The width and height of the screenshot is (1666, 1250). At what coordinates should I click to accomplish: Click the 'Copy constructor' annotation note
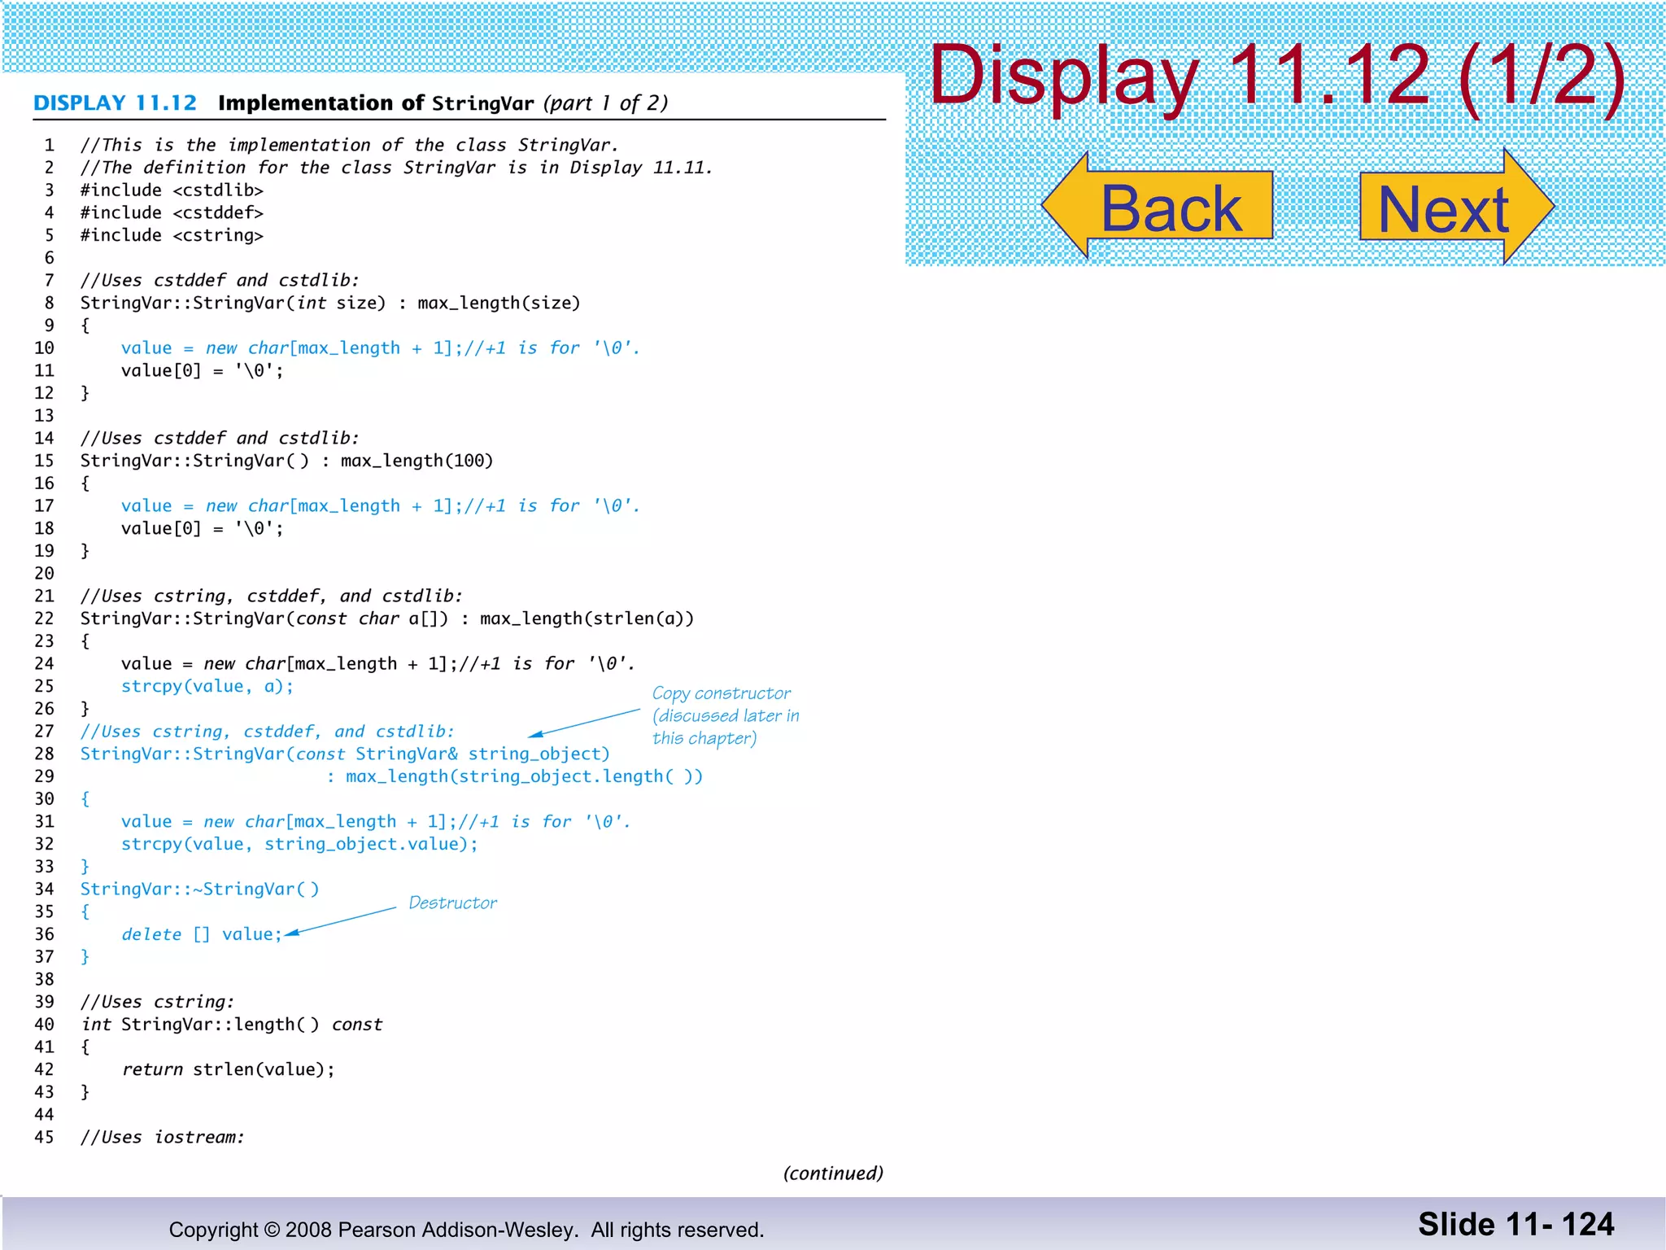pyautogui.click(x=726, y=716)
